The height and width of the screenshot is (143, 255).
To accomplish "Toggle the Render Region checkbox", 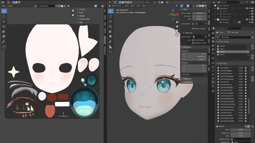I will 193,29.
